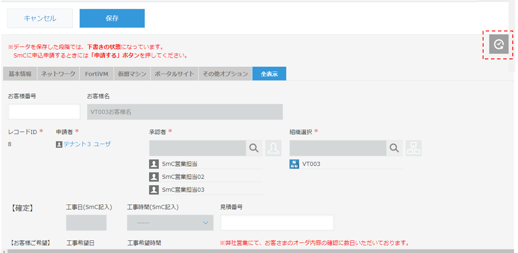Click the 組織選択 text input
The image size is (518, 253).
coord(338,148)
